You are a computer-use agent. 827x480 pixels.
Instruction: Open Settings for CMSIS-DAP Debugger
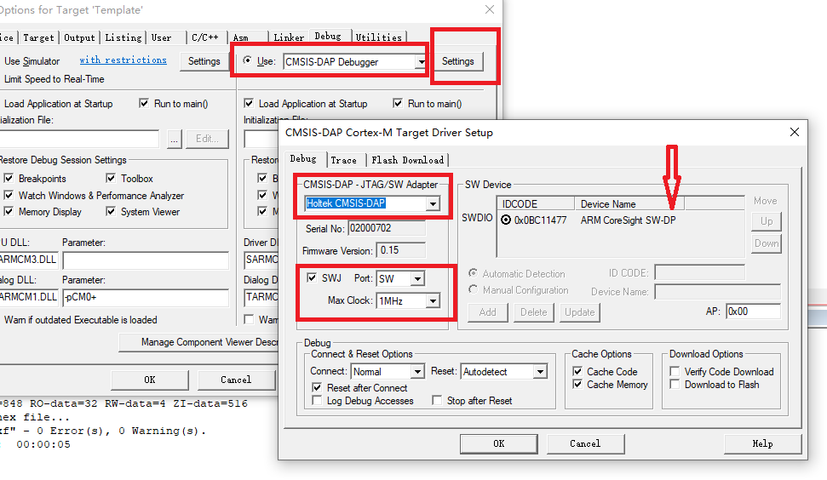coord(458,61)
